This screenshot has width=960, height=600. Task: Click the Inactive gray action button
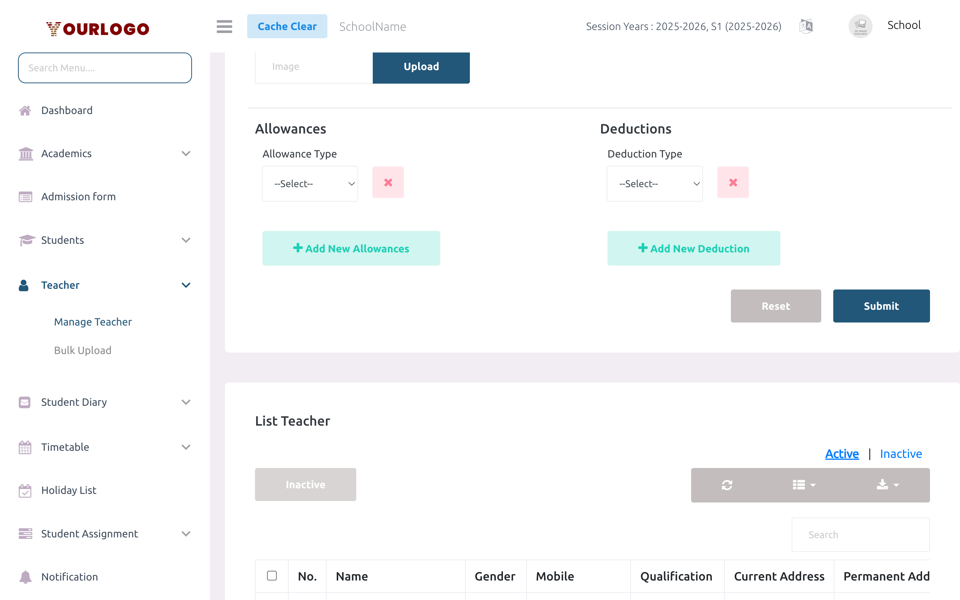306,484
